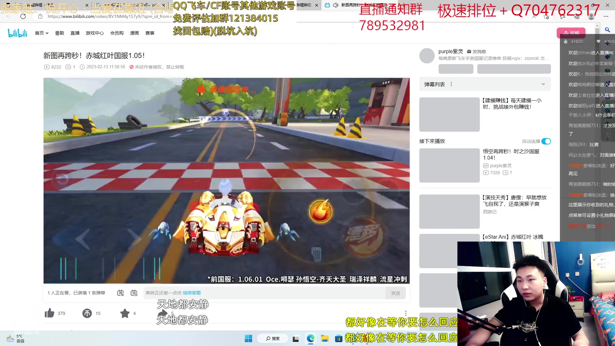The image size is (615, 346).
Task: Like the video with thumbs-up icon
Action: click(x=49, y=313)
